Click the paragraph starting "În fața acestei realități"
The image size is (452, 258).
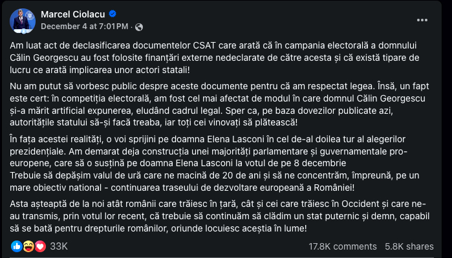tap(208, 151)
